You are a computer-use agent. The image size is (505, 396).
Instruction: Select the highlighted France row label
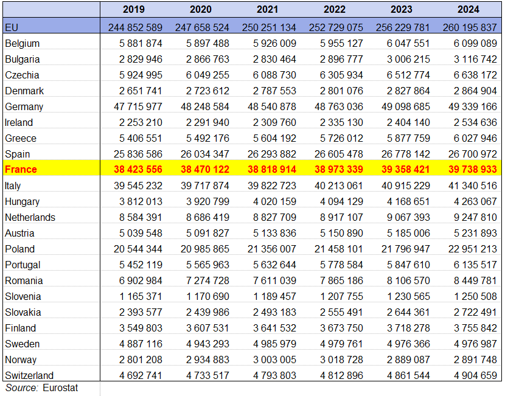[x=21, y=170]
